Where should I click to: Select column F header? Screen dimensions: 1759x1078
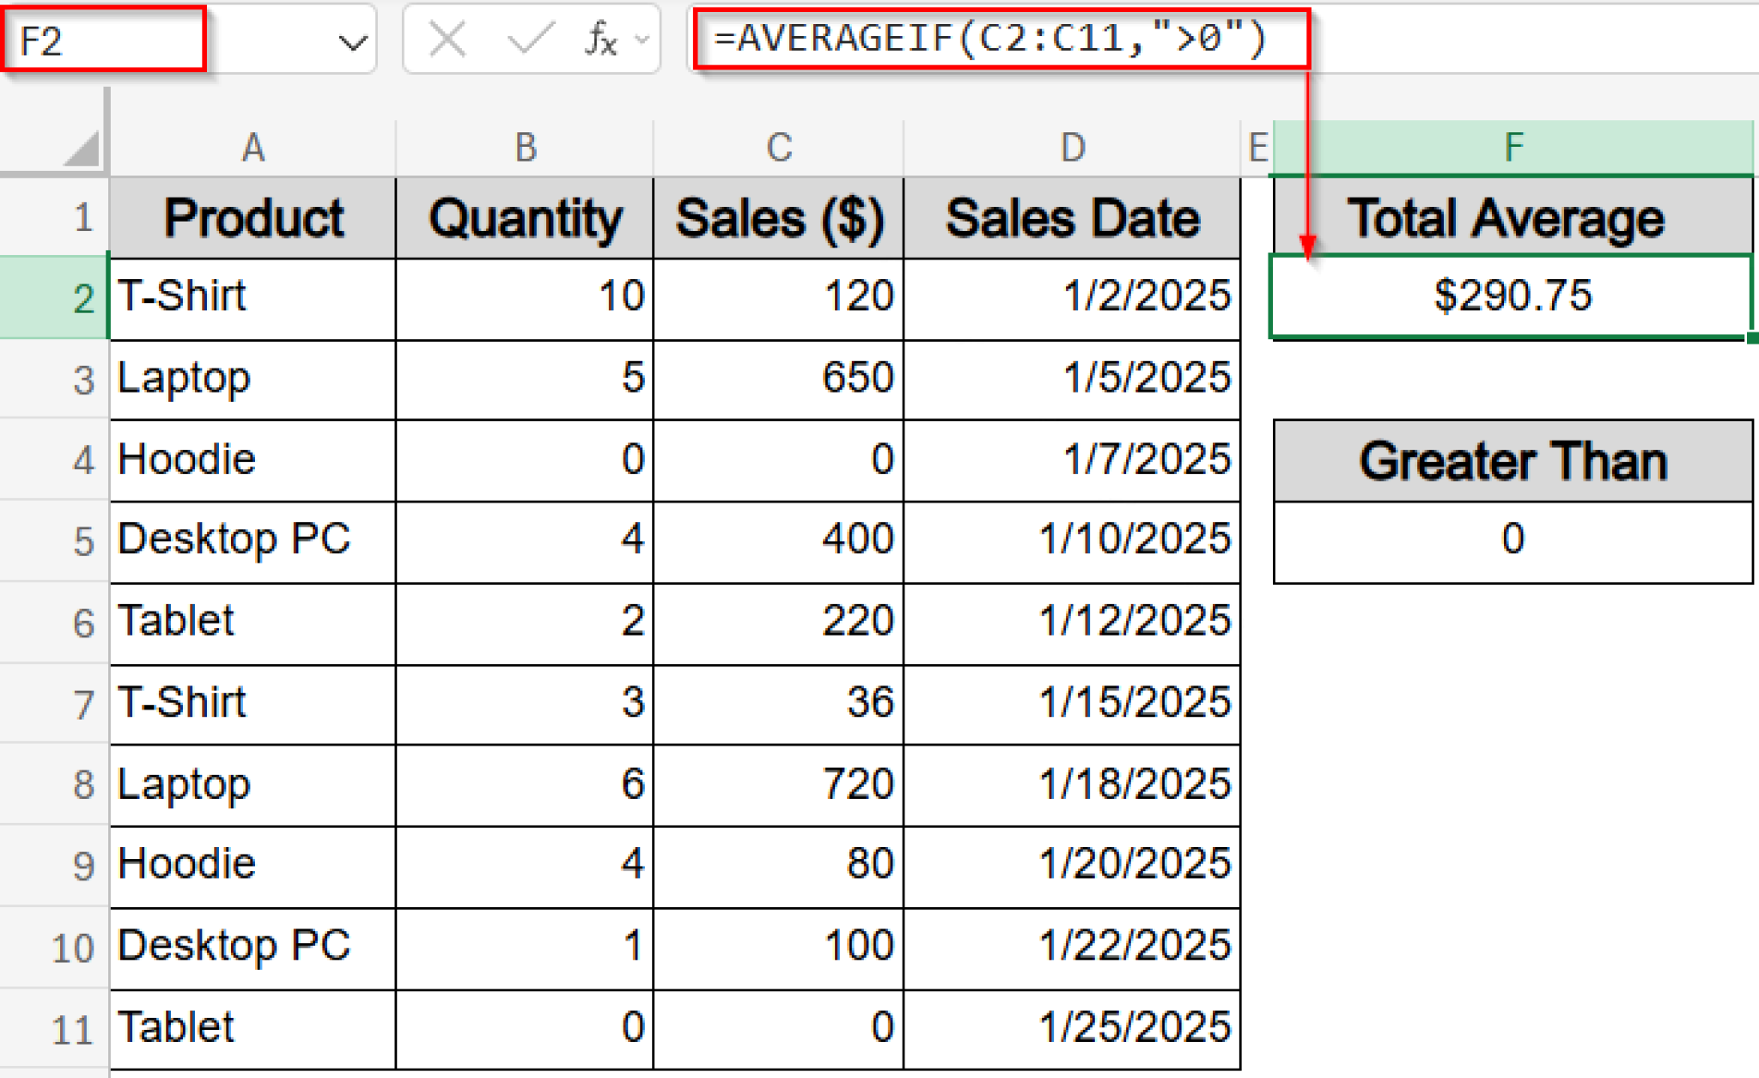coord(1512,146)
